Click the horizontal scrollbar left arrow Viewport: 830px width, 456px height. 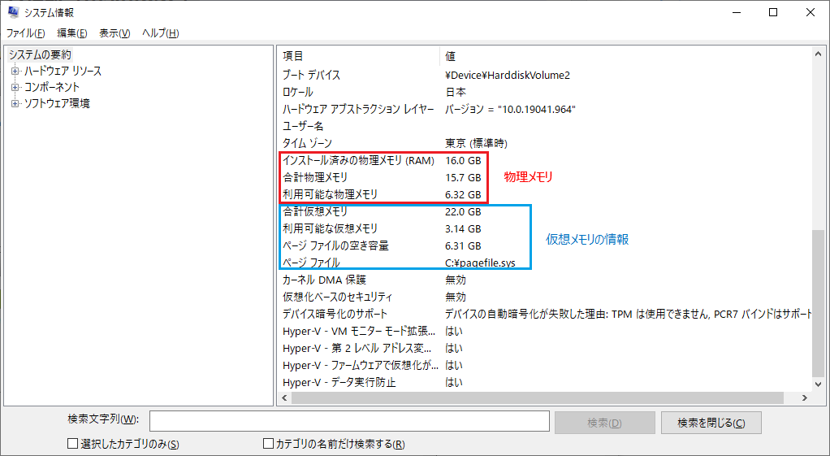coord(284,397)
